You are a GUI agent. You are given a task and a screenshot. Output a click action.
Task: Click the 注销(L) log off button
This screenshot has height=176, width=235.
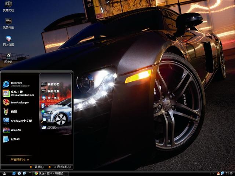click(x=37, y=167)
